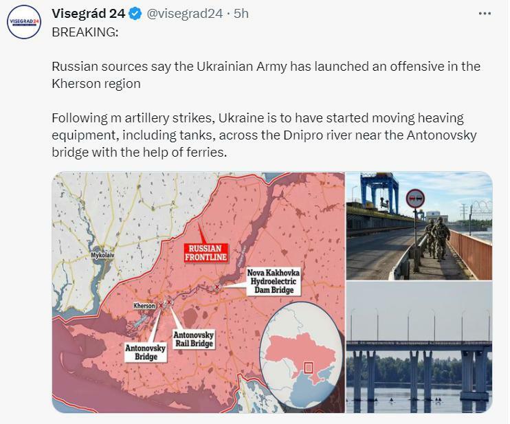Click the Antonovsky Bridge map label
The height and width of the screenshot is (424, 510).
click(146, 353)
